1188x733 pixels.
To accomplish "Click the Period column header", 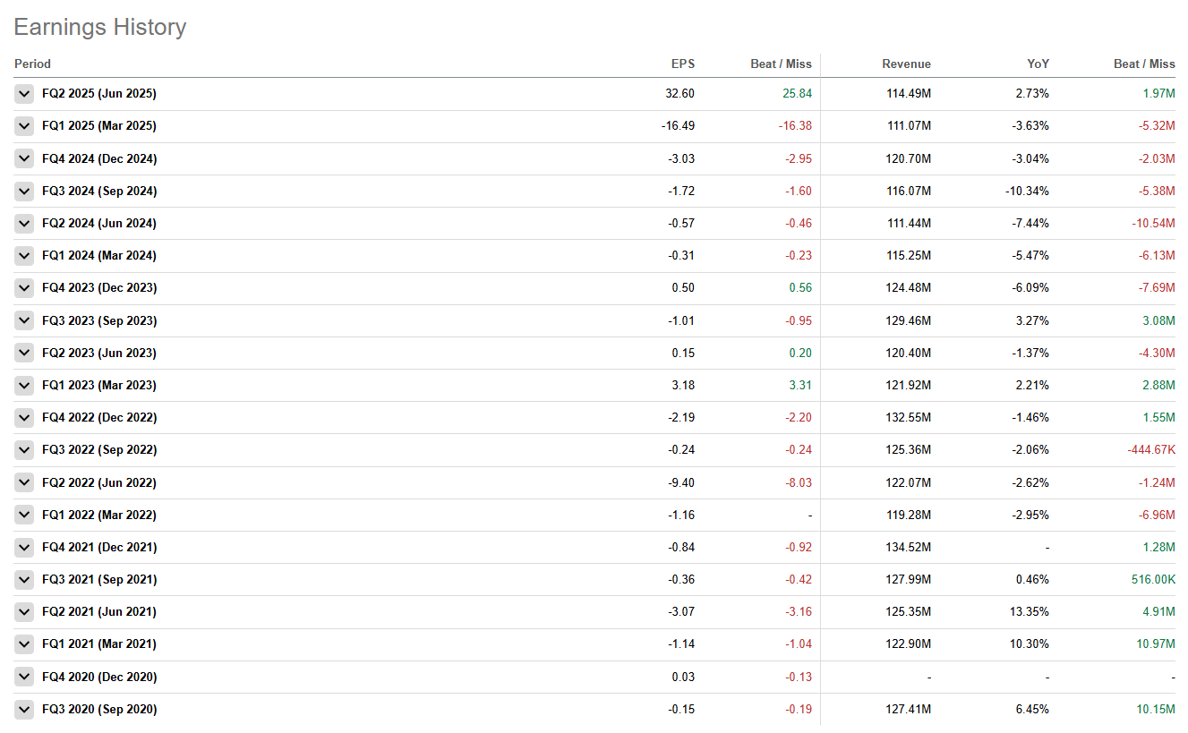I will [x=32, y=64].
